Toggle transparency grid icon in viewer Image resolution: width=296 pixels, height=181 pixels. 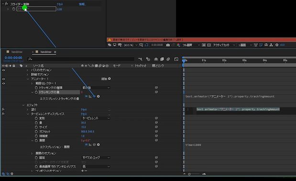pos(209,45)
